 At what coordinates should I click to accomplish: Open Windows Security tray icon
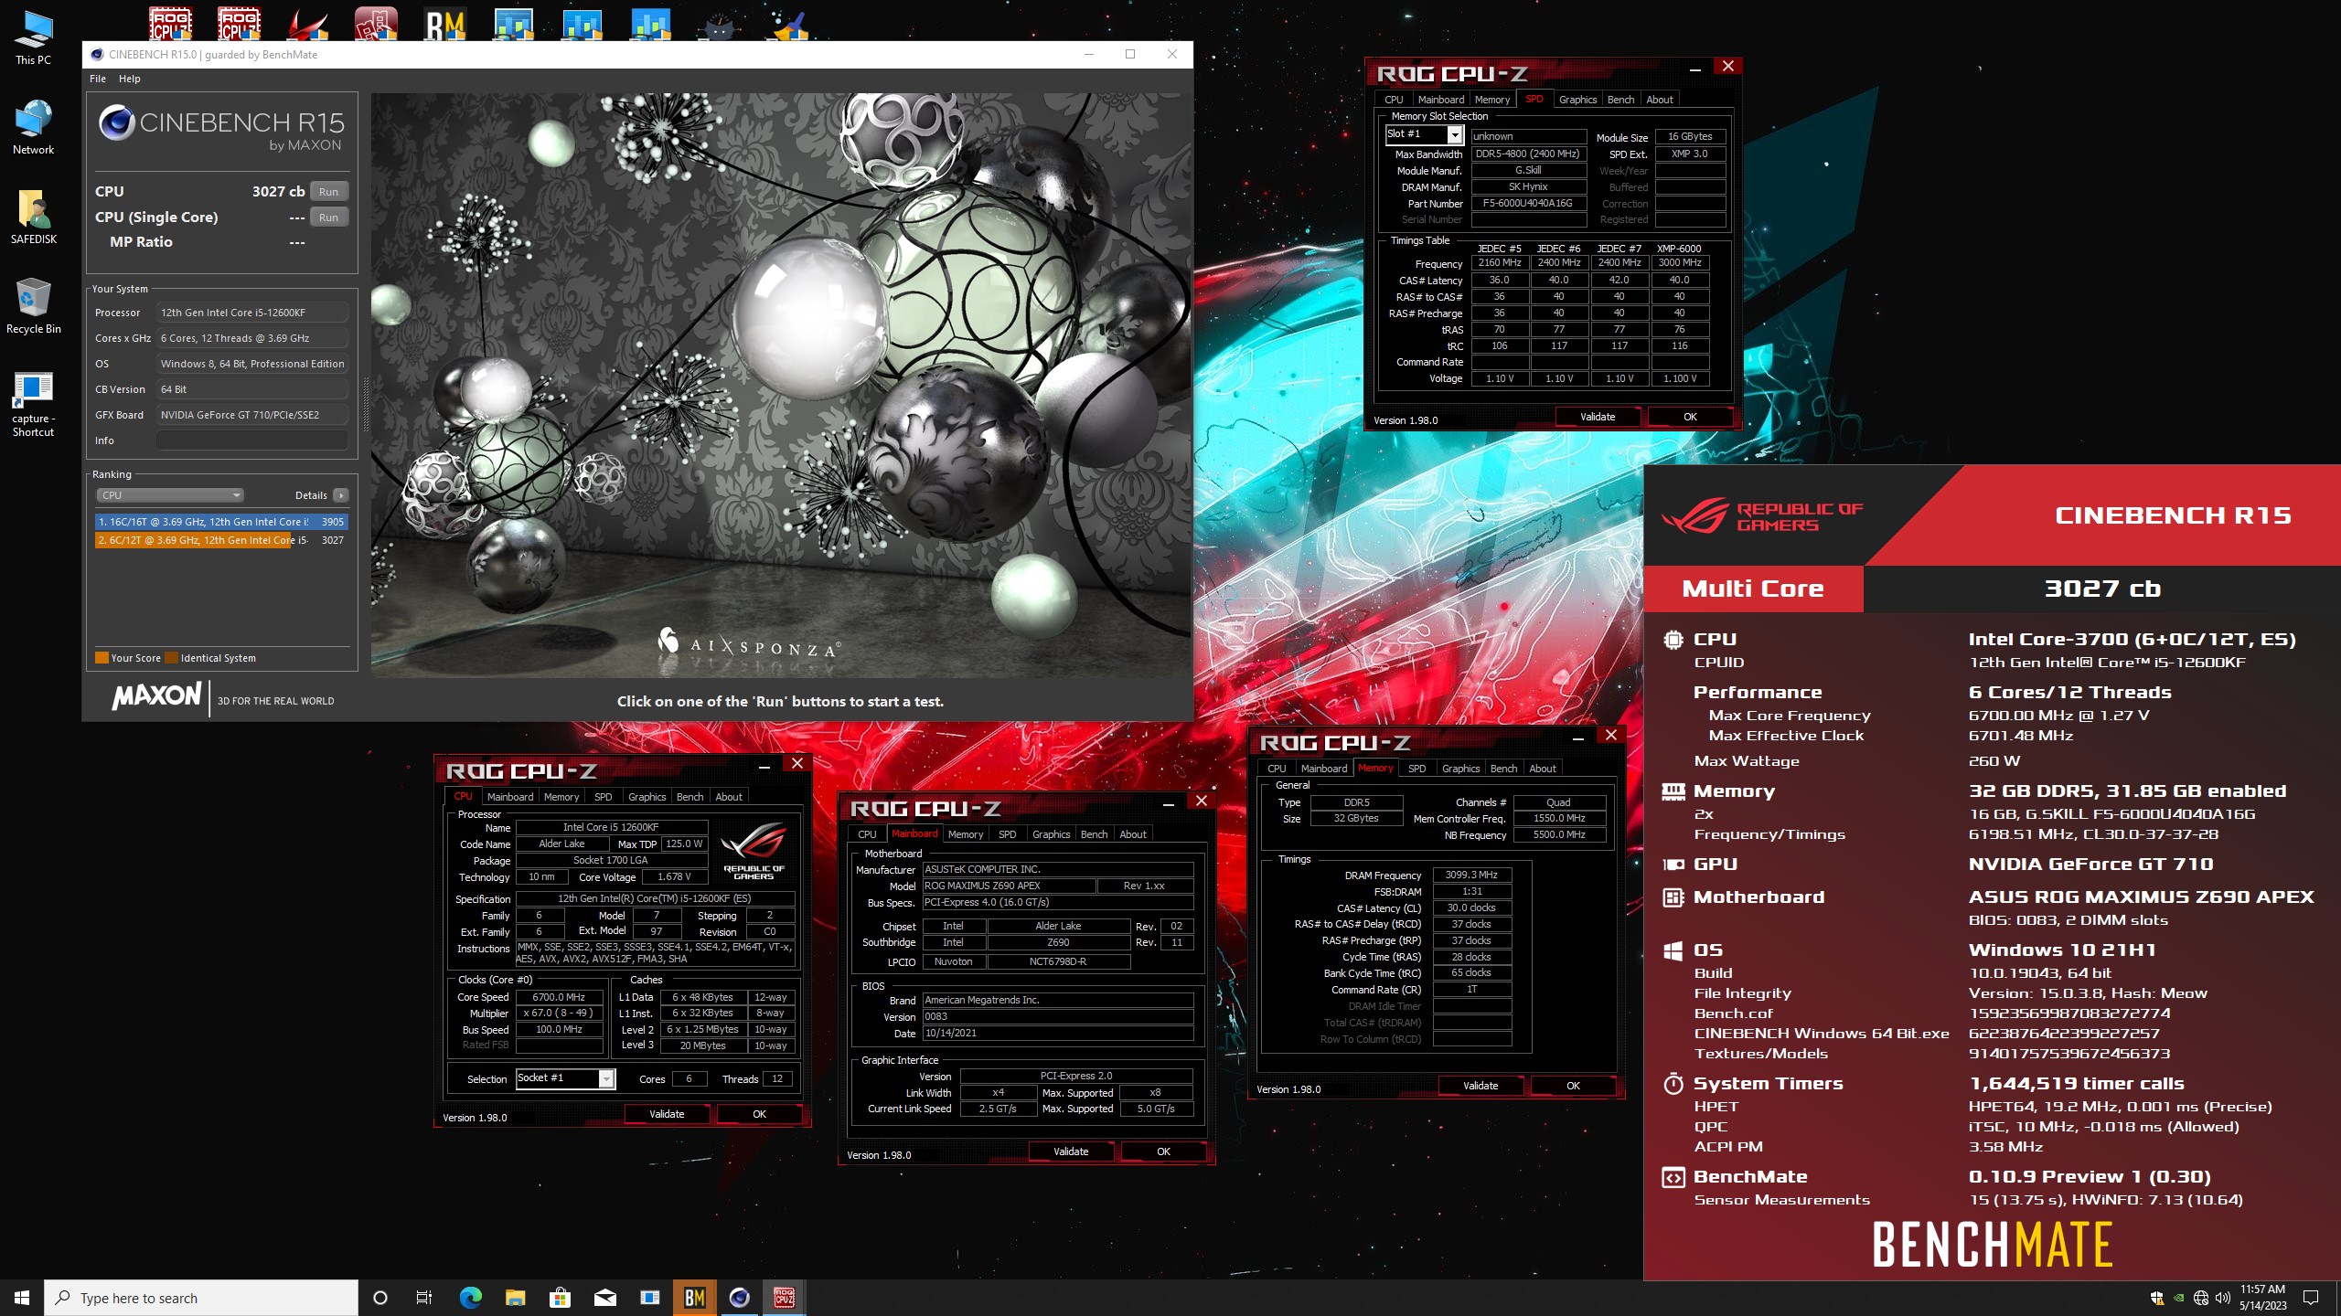click(x=2157, y=1298)
